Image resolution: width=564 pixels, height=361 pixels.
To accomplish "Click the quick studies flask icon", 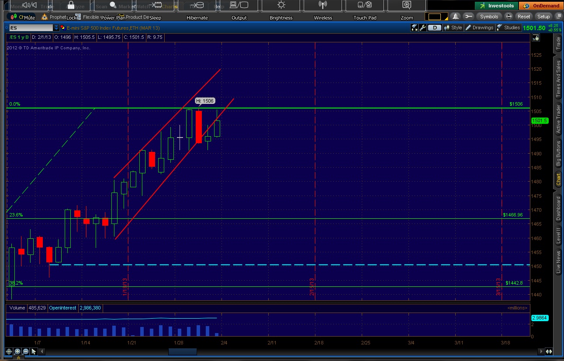I will click(414, 28).
